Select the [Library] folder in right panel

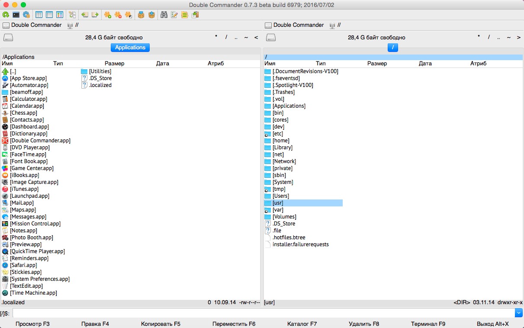(x=283, y=148)
